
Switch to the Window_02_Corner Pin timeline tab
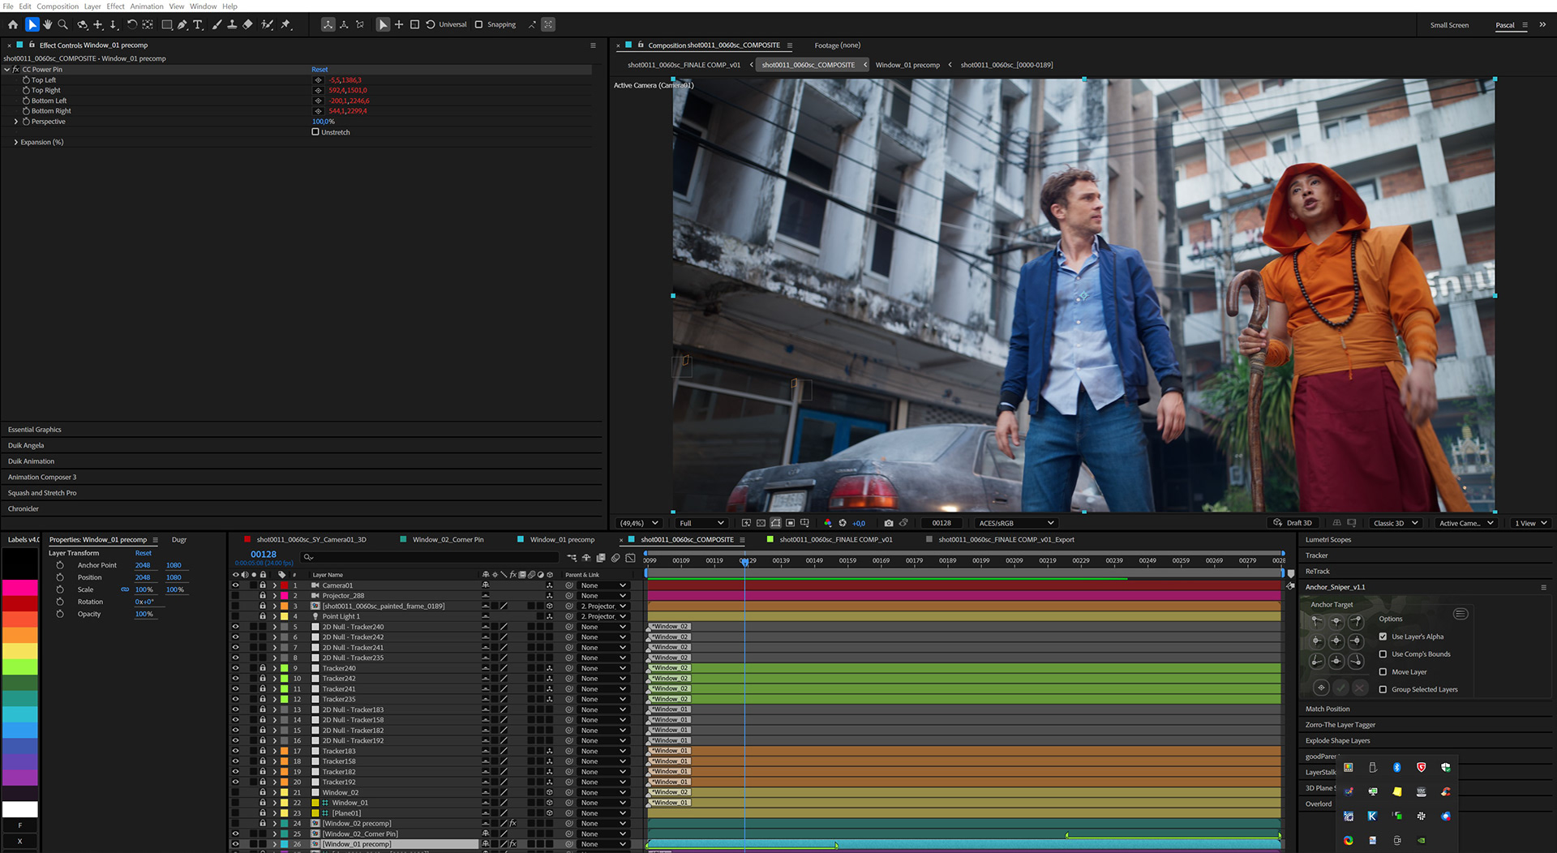(447, 539)
